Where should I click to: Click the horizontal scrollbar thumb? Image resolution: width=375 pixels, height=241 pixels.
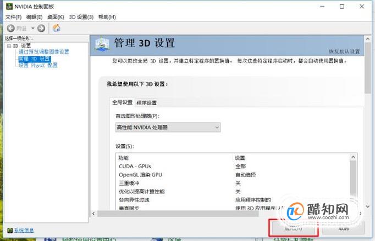178,214
